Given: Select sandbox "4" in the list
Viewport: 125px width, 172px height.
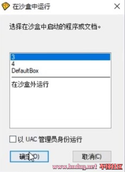Looking at the screenshot, I should tap(60, 64).
